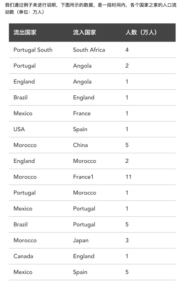The height and width of the screenshot is (284, 179).
Task: Click the France cell in the Mexico row
Action: point(82,113)
